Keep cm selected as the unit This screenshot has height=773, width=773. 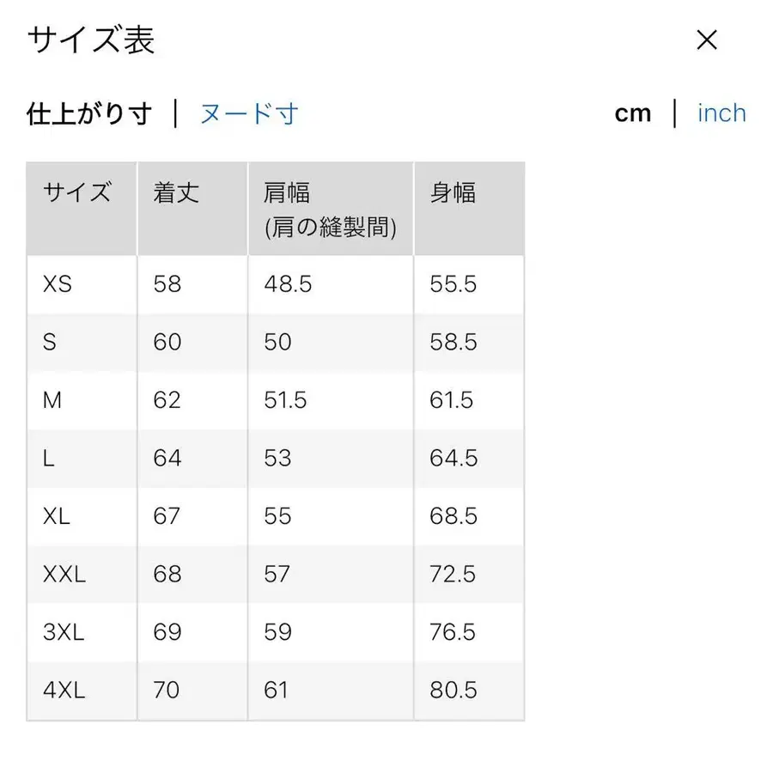point(633,113)
